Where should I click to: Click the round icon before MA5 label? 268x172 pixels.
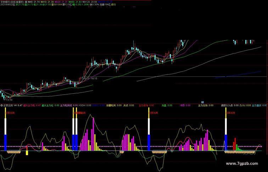(26, 2)
